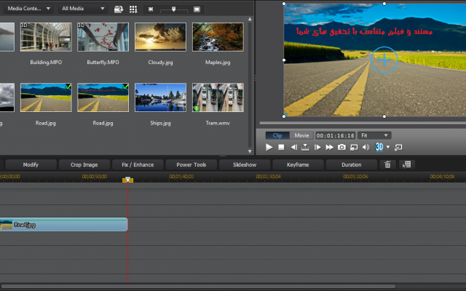Click the timecode field 00;01;16;16
Screen dimensions: 466x291
(x=335, y=136)
